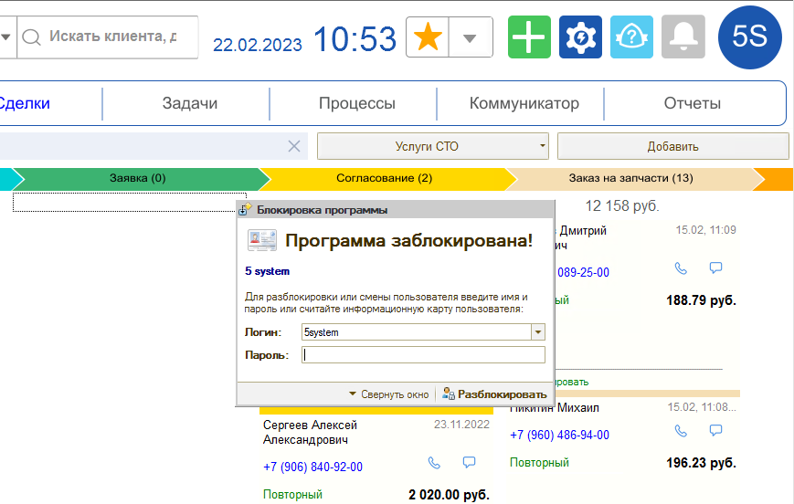Screen dimensions: 794x504
Task: Select the Согласование (2) stage
Action: [x=385, y=178]
